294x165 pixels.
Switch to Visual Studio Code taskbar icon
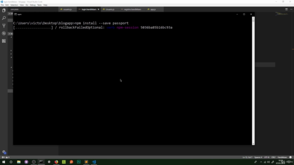[94, 162]
